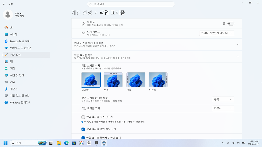The image size is (262, 147).
Task: Open the 홈 settings page
Action: (x=26, y=28)
